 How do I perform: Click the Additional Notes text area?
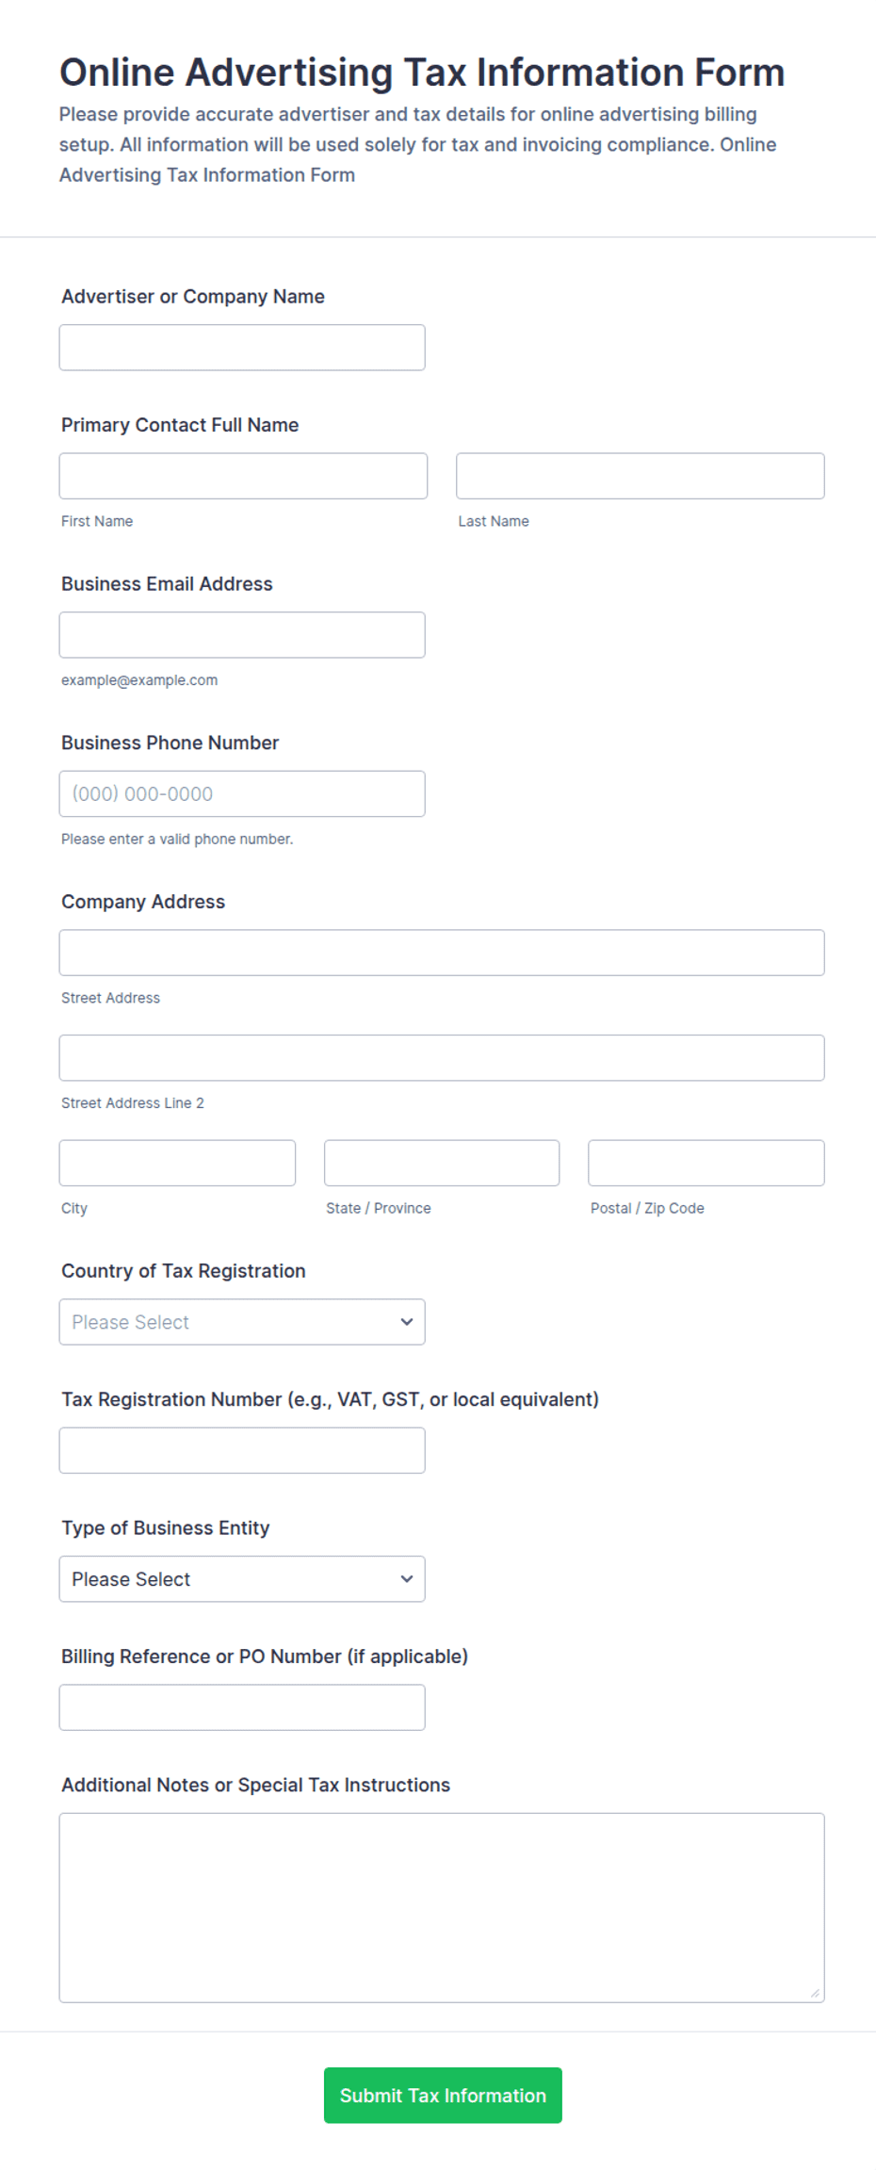pyautogui.click(x=442, y=1907)
